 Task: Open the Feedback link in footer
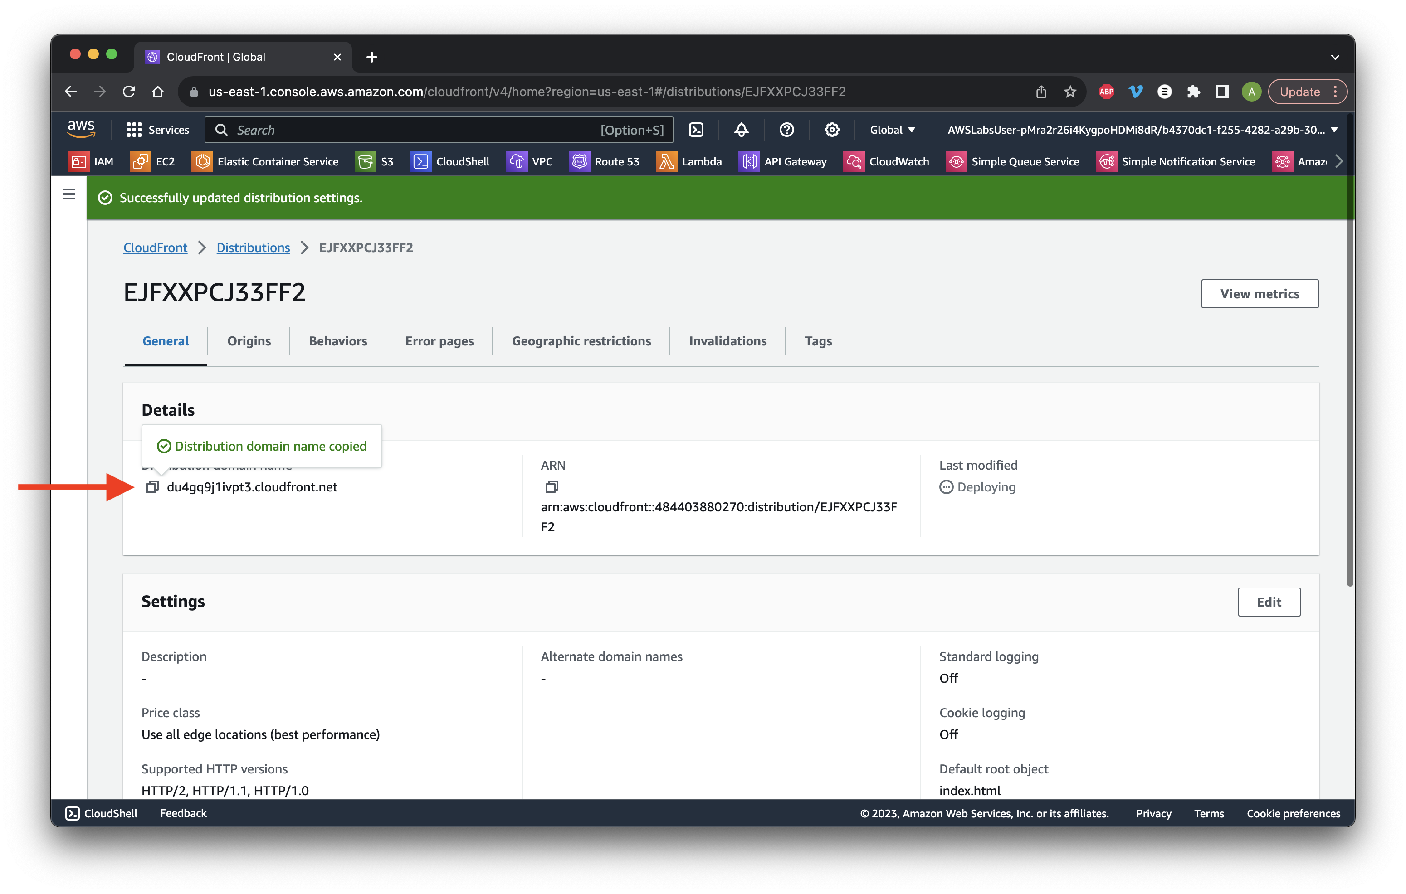[x=183, y=813]
